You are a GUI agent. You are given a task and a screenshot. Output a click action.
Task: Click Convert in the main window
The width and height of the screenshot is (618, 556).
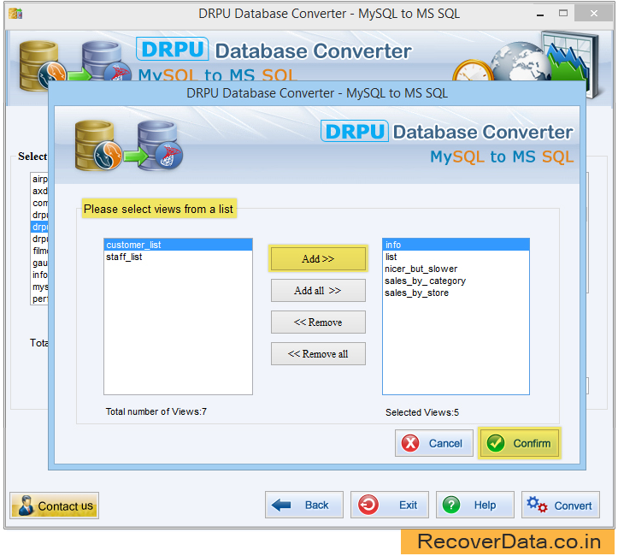pyautogui.click(x=561, y=505)
